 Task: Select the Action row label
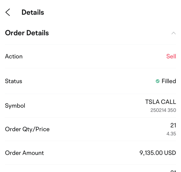pyautogui.click(x=14, y=56)
